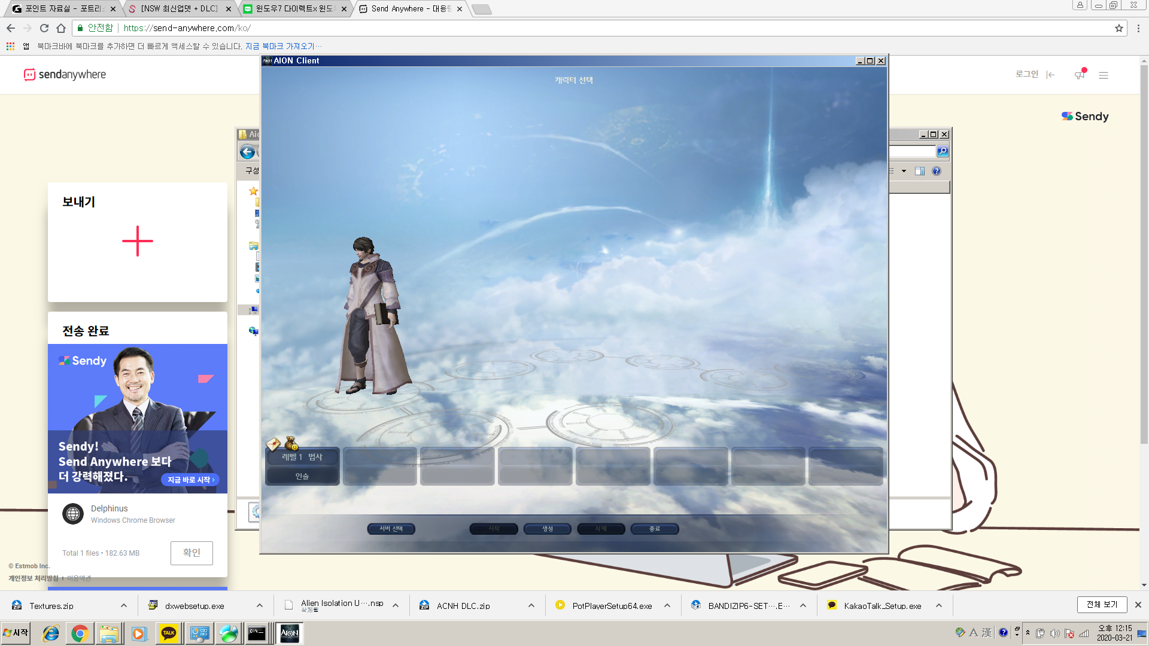The height and width of the screenshot is (646, 1149).
Task: Open dropdown arrow next to dxwebsetup.exe
Action: (x=260, y=605)
